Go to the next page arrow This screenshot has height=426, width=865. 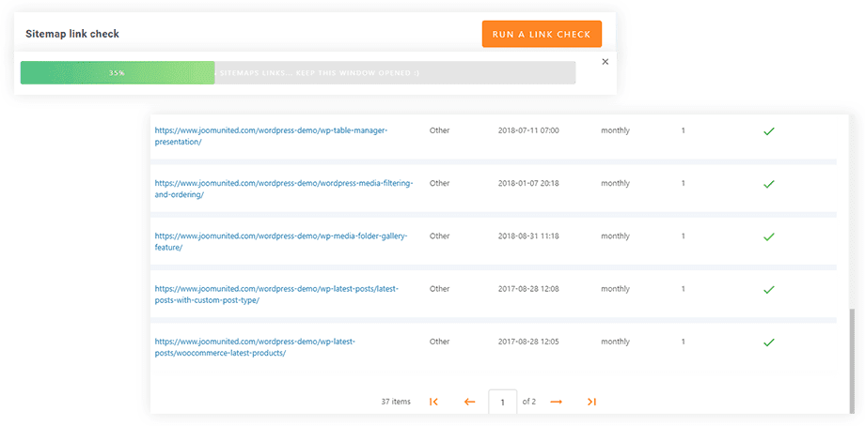(x=556, y=402)
